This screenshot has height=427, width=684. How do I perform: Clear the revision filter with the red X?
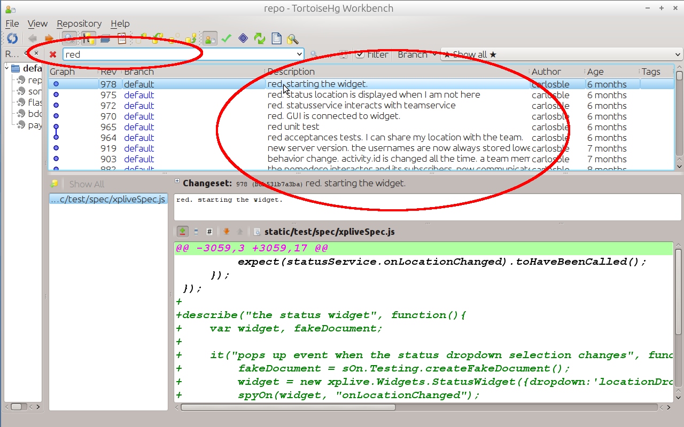(53, 54)
